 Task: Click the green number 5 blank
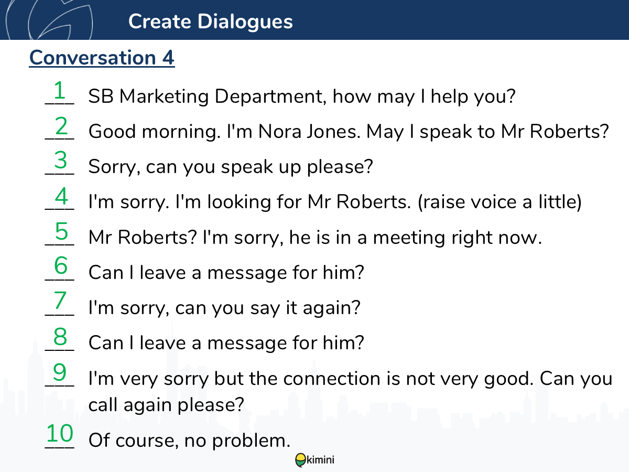60,232
